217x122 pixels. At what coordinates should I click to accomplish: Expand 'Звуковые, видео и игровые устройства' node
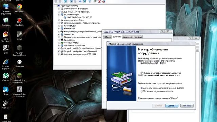59,23
